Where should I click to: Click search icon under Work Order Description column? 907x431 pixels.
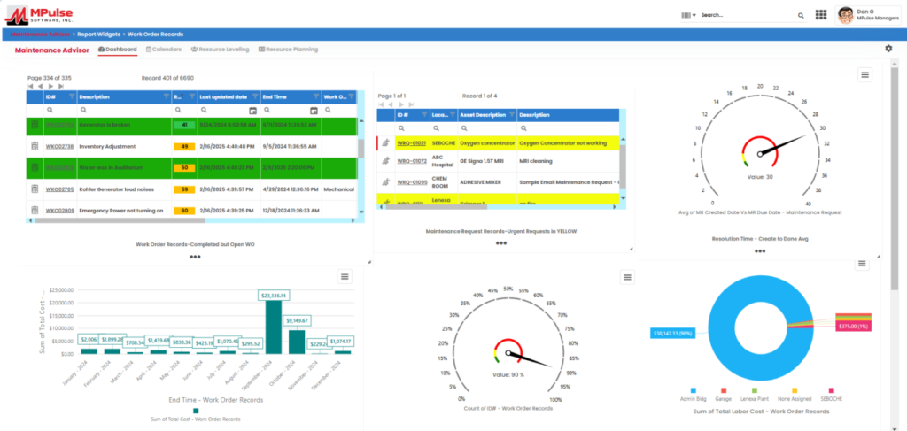pos(83,110)
